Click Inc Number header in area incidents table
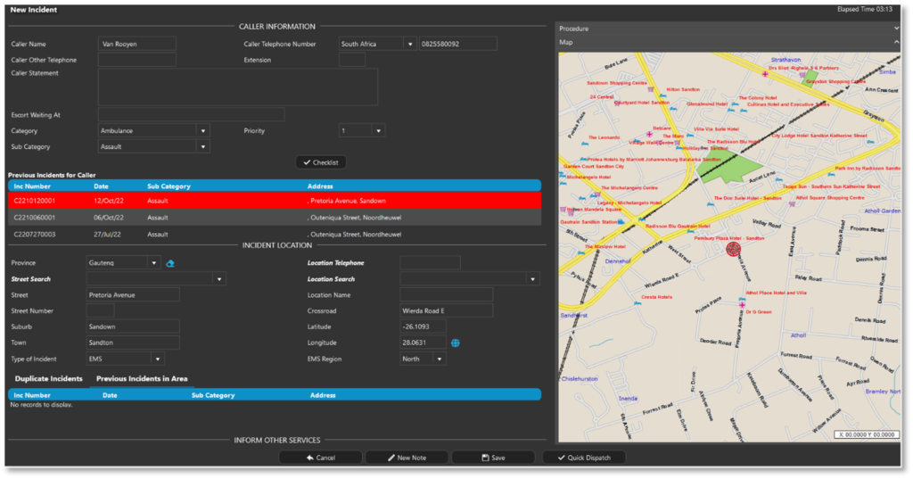The width and height of the screenshot is (913, 479). [32, 395]
